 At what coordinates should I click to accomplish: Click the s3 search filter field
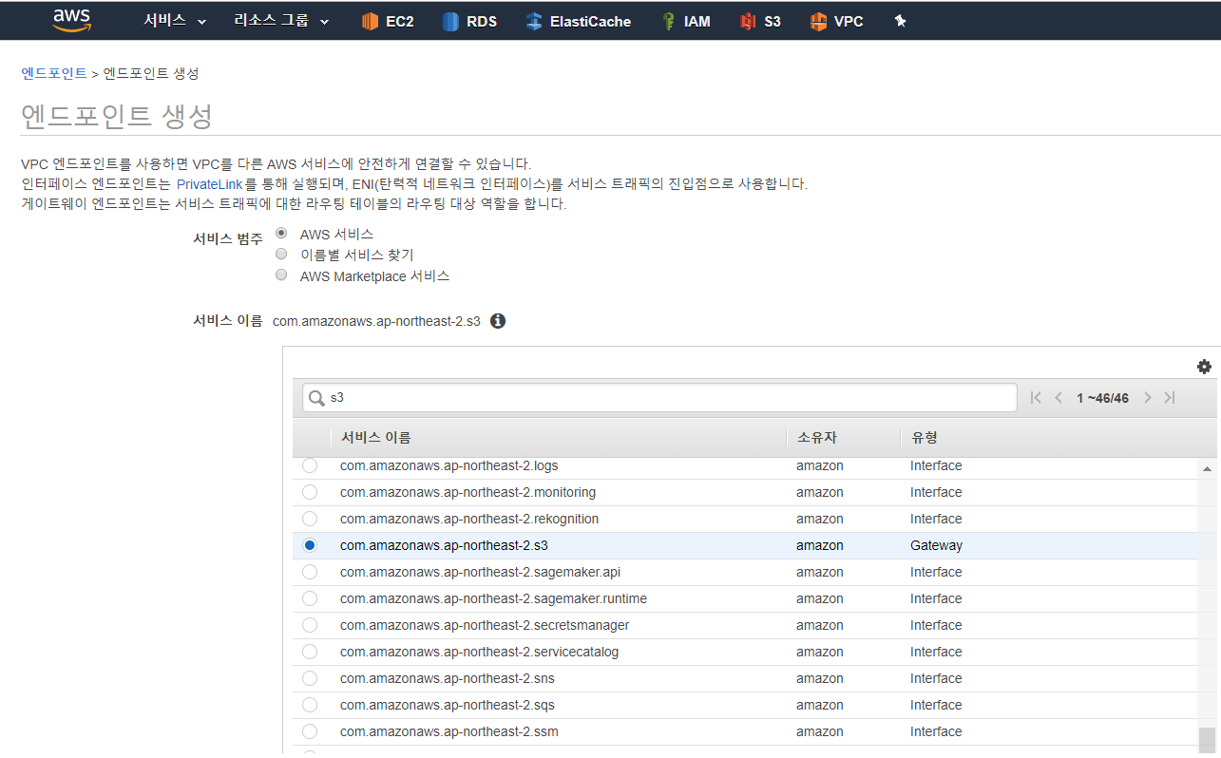tap(659, 398)
